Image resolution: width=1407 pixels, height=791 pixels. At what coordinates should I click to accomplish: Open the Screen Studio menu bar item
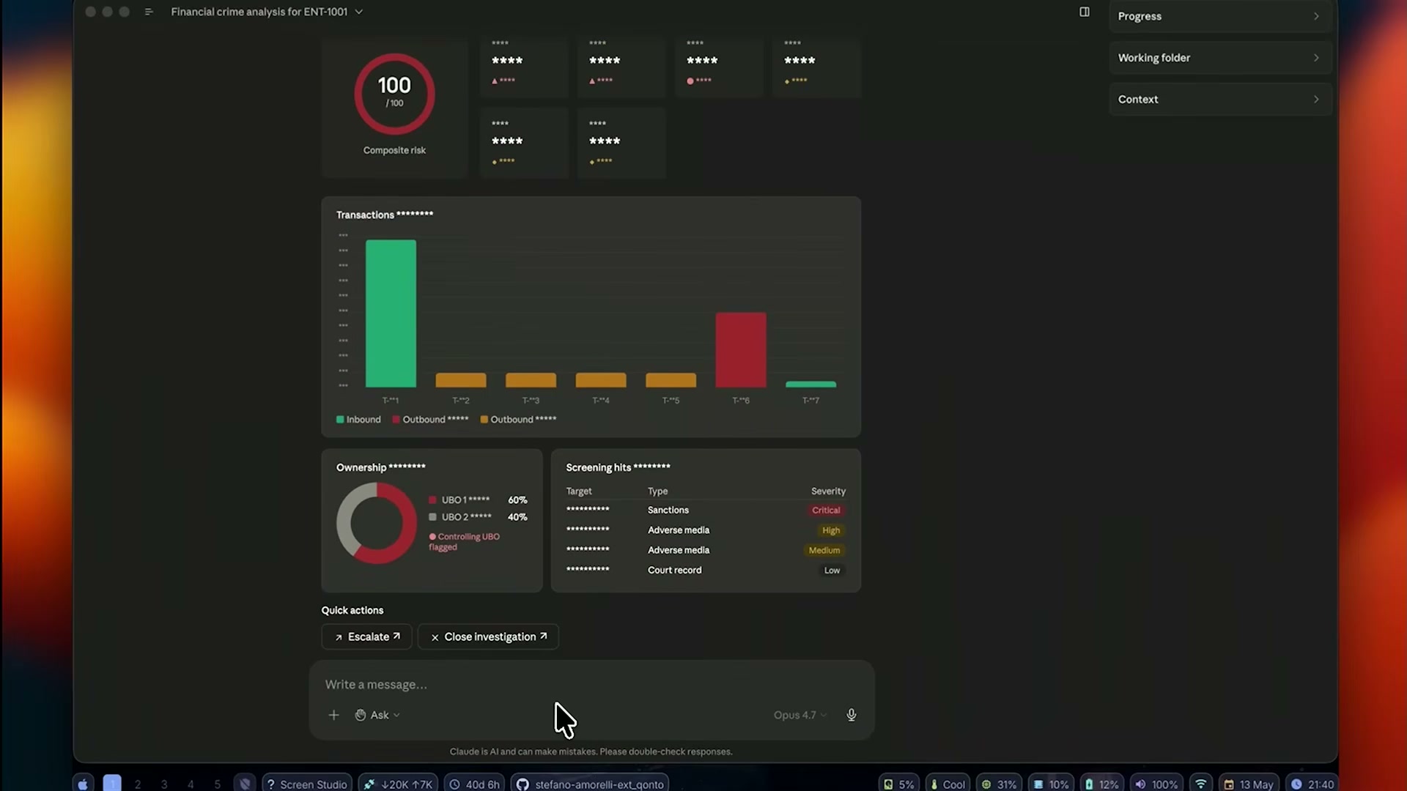coord(306,784)
